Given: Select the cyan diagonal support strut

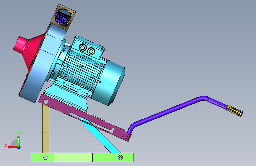Looking at the screenshot, I should (100, 135).
